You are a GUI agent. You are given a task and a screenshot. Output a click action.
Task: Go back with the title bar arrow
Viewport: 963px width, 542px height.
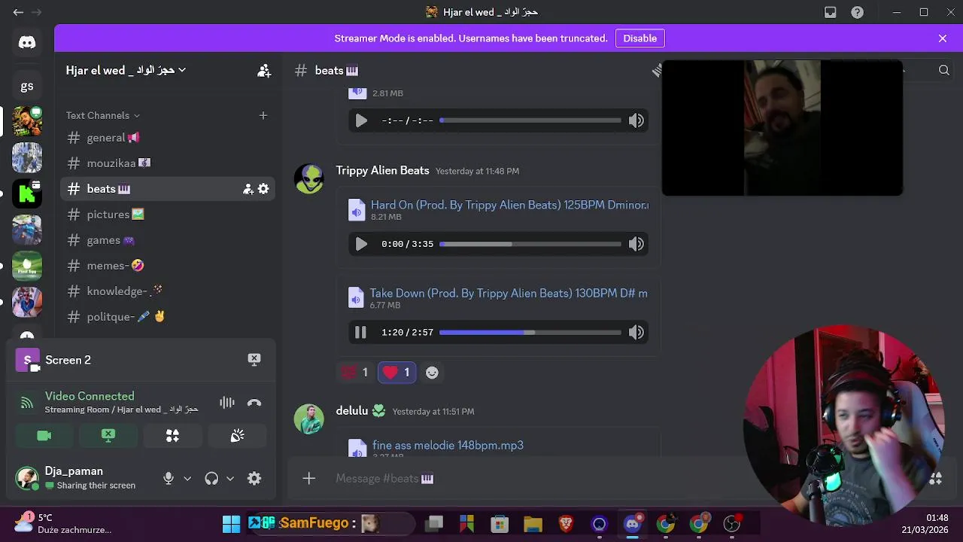click(x=18, y=12)
